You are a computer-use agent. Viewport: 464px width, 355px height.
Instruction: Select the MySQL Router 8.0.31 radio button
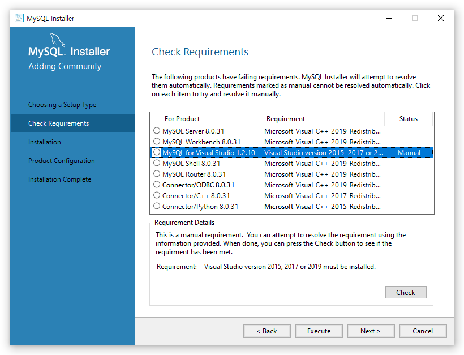[157, 174]
